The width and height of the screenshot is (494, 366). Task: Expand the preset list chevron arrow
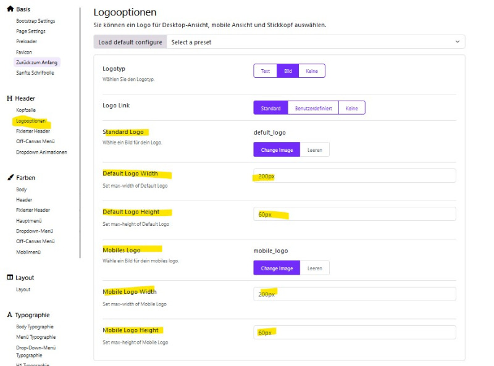458,41
